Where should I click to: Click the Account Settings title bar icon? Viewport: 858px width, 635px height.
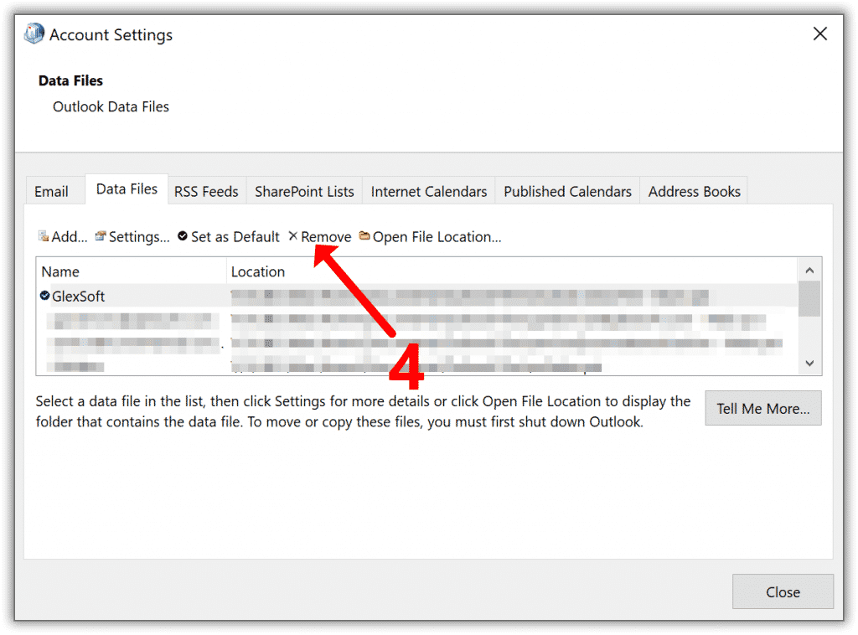point(34,34)
